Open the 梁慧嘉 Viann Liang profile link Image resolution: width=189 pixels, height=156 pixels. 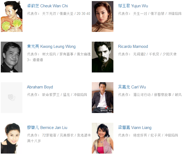click(x=135, y=128)
